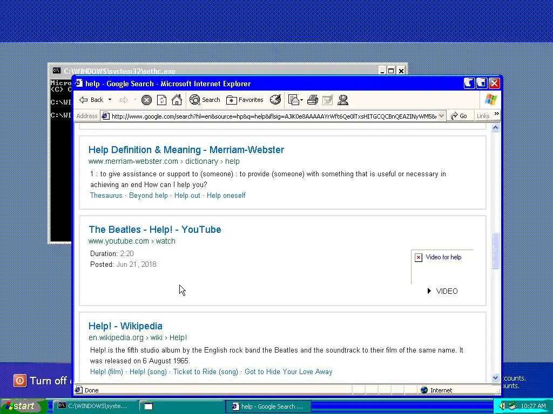Click the Go button
Image resolution: width=553 pixels, height=414 pixels.
pos(459,116)
